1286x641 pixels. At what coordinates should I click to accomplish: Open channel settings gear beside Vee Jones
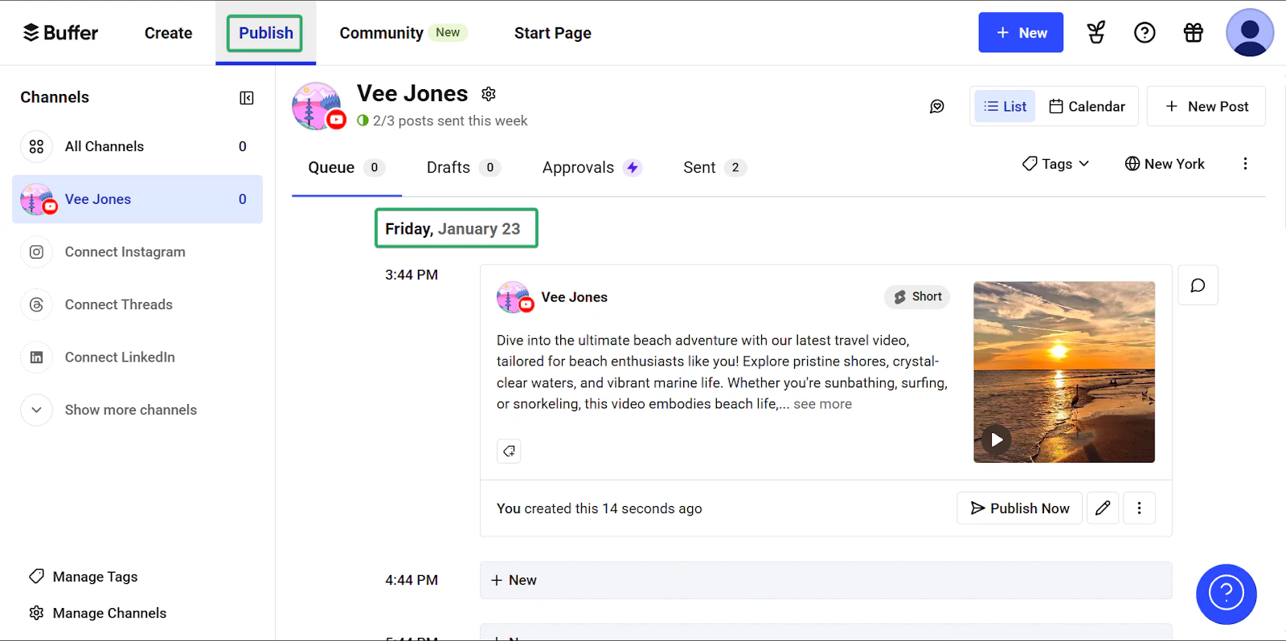[x=489, y=94]
